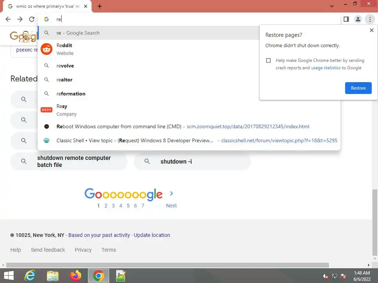Tick the send crash reports checkbox
This screenshot has width=378, height=283.
click(x=268, y=60)
